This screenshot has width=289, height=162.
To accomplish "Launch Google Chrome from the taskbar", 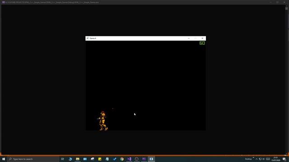I will pyautogui.click(x=122, y=159).
